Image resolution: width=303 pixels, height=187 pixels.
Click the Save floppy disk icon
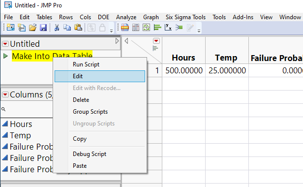tap(43, 28)
